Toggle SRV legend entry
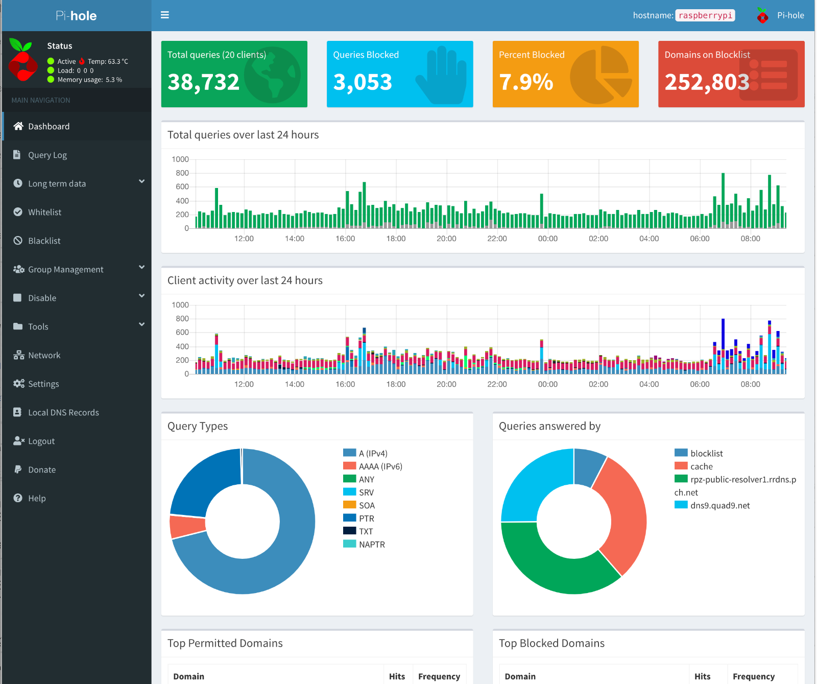 coord(358,492)
